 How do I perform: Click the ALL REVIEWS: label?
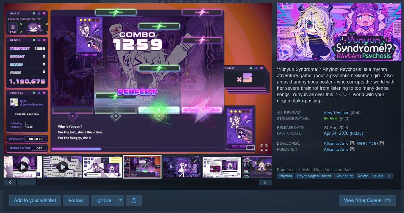coord(289,113)
